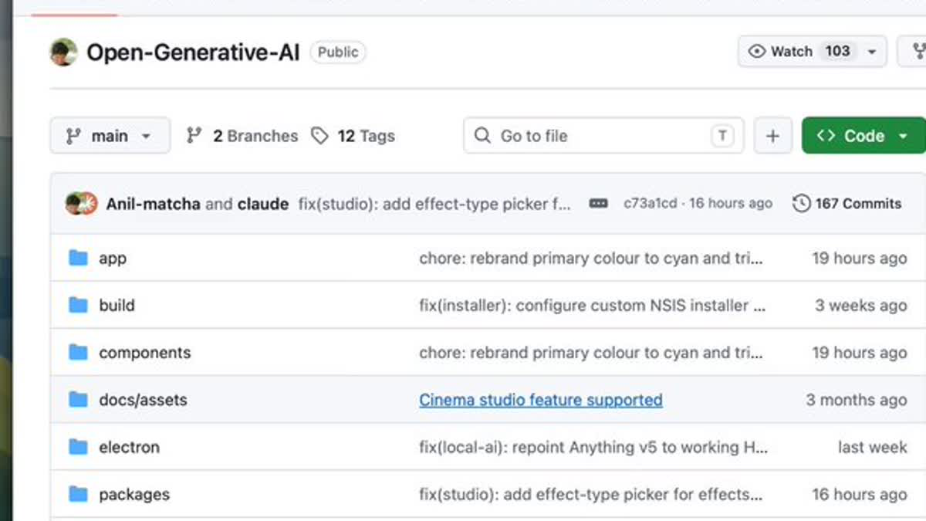Click '3 weeks ago' in build row
The width and height of the screenshot is (926, 521).
pyautogui.click(x=860, y=306)
